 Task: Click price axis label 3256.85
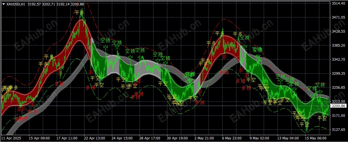pos(339,88)
